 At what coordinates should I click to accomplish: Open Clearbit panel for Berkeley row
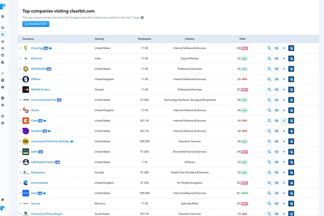[291, 141]
